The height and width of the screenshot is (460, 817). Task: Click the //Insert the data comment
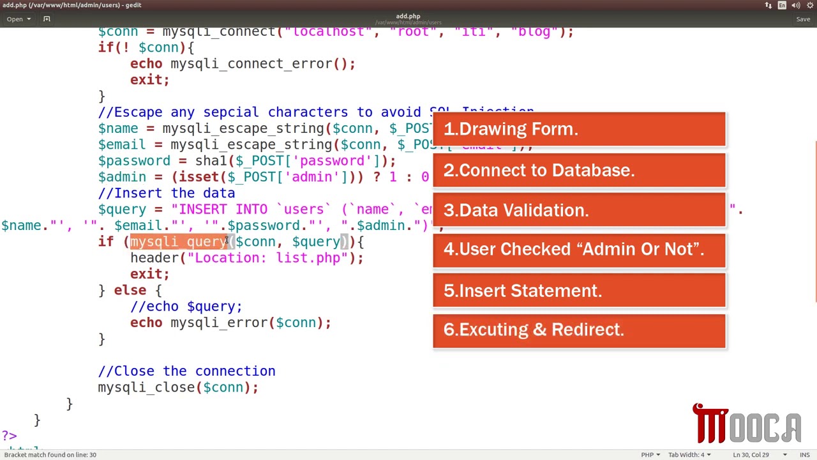[x=167, y=193]
